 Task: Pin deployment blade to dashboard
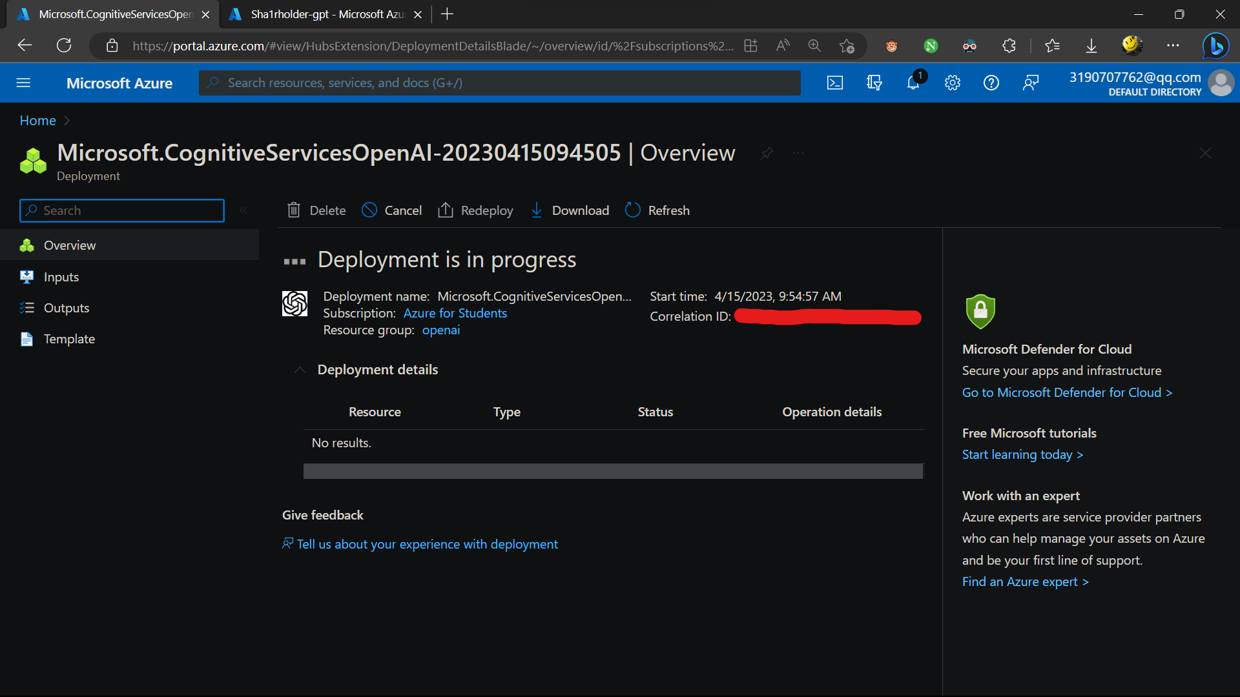767,153
